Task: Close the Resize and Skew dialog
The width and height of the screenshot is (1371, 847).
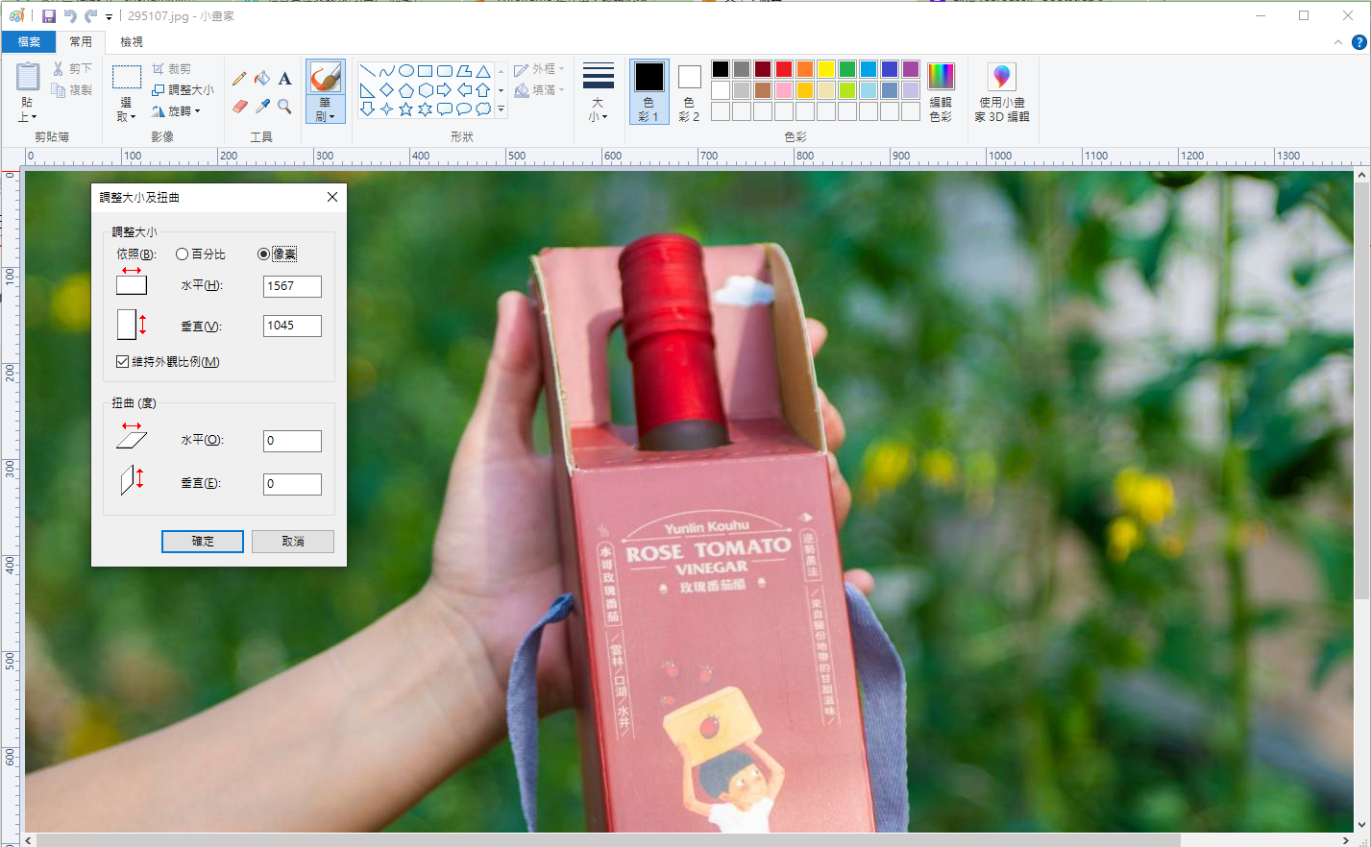Action: 332,197
